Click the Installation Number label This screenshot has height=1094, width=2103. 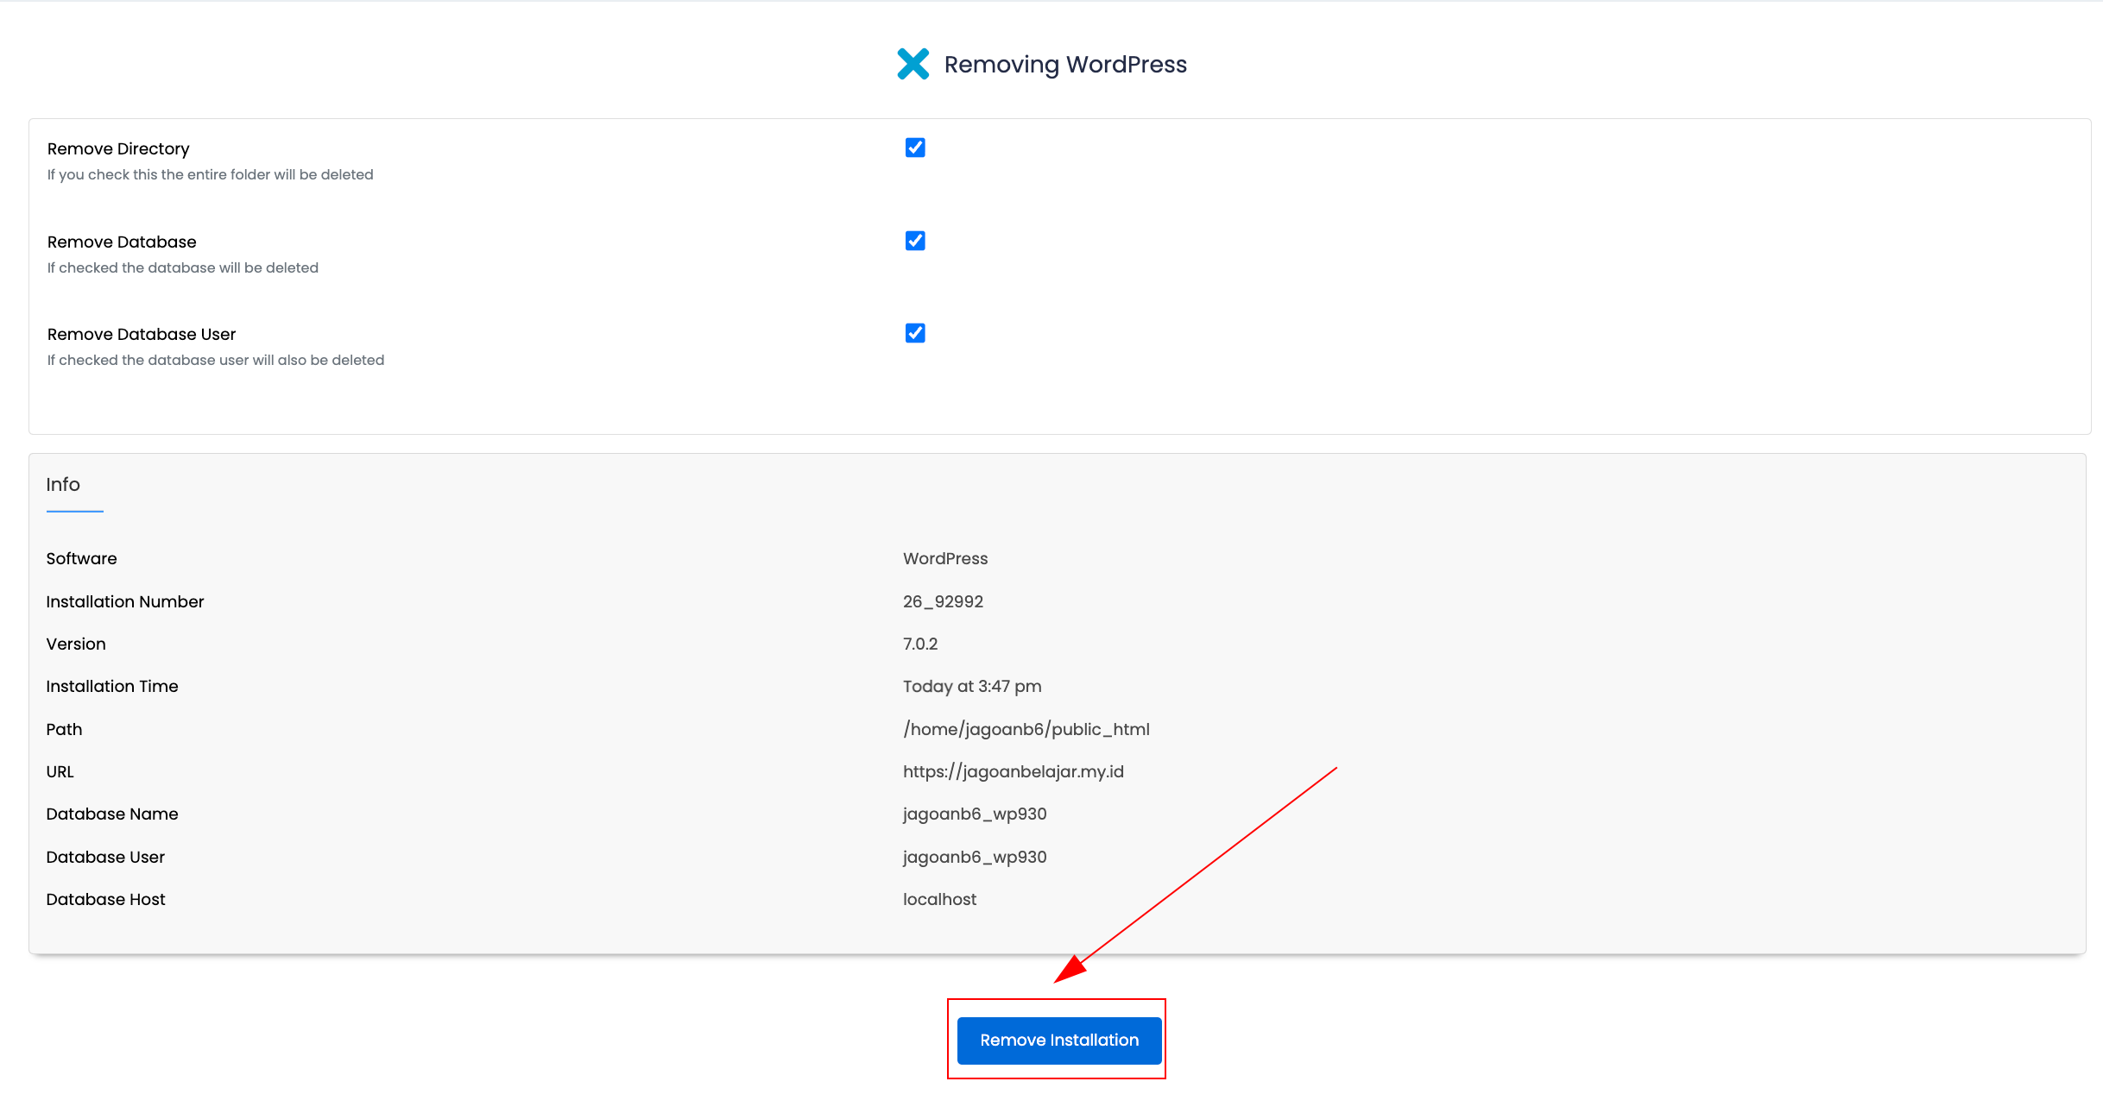click(x=125, y=602)
